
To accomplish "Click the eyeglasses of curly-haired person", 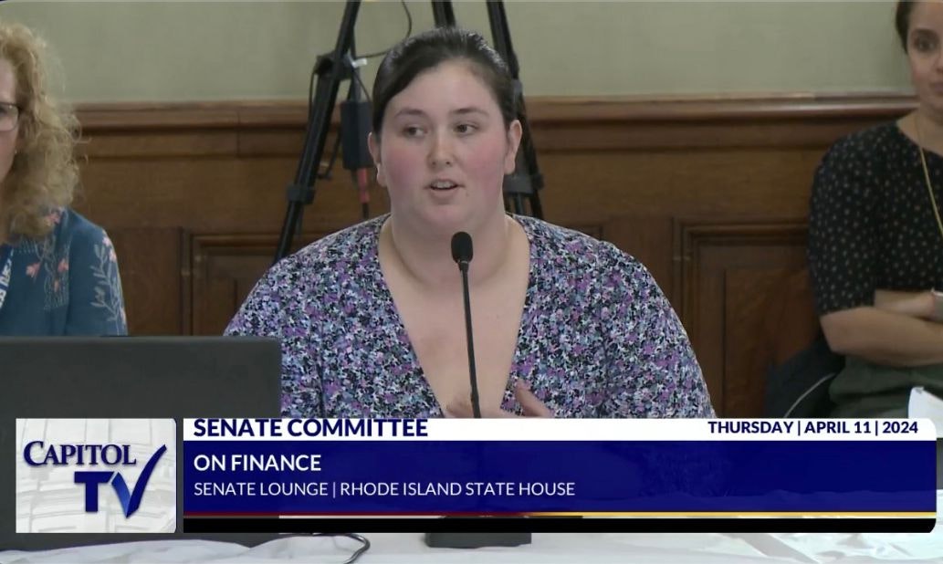I will 8,116.
